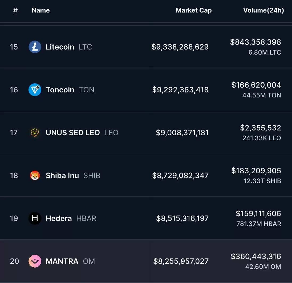Viewport: 292px width, 283px height.
Task: Open the UNUS SED LEO name link
Action: pyautogui.click(x=73, y=133)
